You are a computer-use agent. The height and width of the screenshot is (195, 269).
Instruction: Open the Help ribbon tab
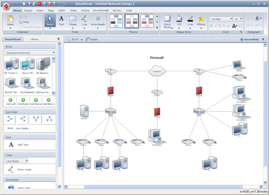click(129, 10)
